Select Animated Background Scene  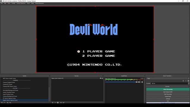[x=10, y=90]
